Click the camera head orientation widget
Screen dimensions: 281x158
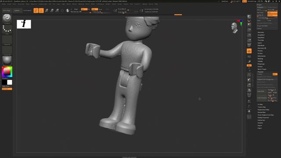pos(234,28)
